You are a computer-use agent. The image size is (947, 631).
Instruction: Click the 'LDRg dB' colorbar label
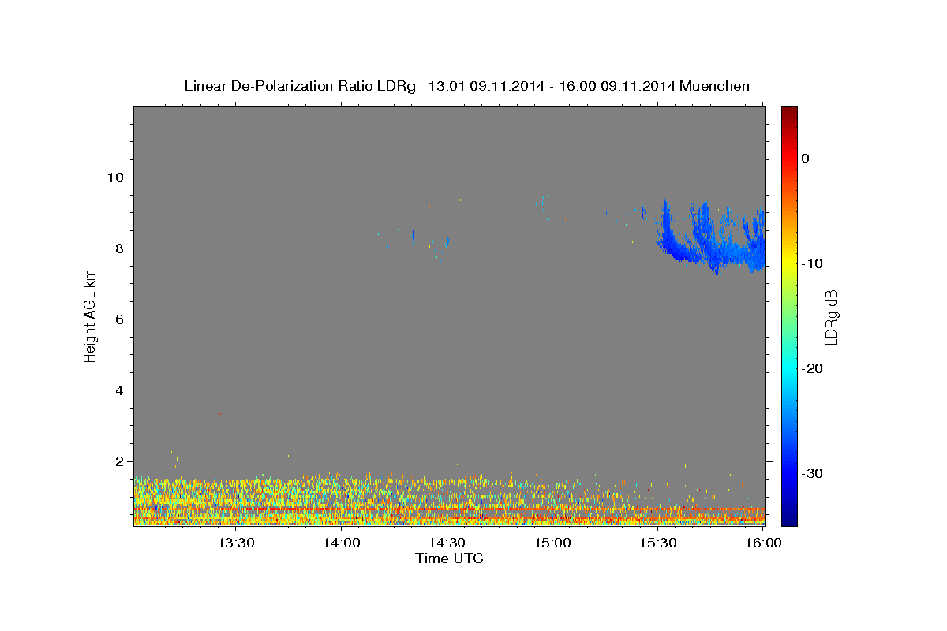click(x=830, y=317)
